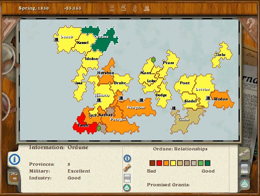The width and height of the screenshot is (260, 196).
Task: Select Hanaco on the map
Action: (x=102, y=95)
